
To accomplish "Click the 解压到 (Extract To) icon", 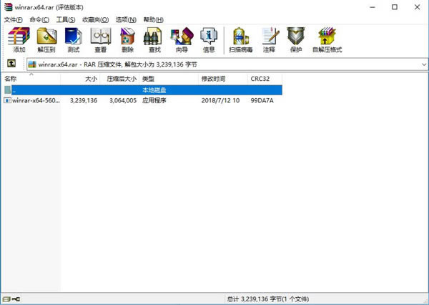I will pos(46,40).
